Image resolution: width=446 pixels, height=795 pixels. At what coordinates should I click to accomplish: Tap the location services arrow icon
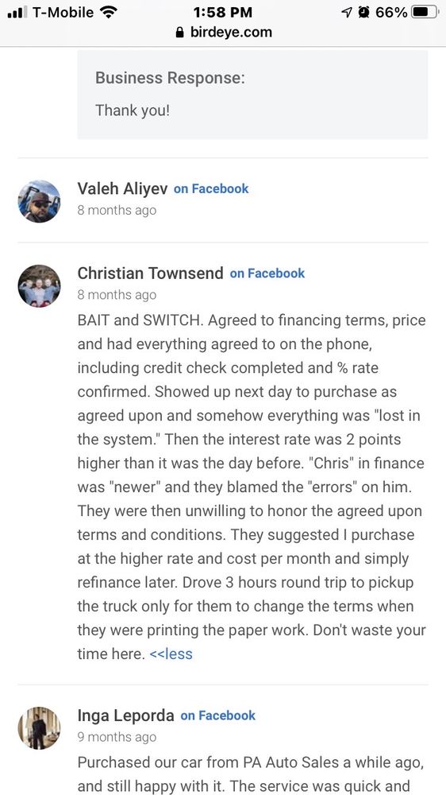[347, 12]
